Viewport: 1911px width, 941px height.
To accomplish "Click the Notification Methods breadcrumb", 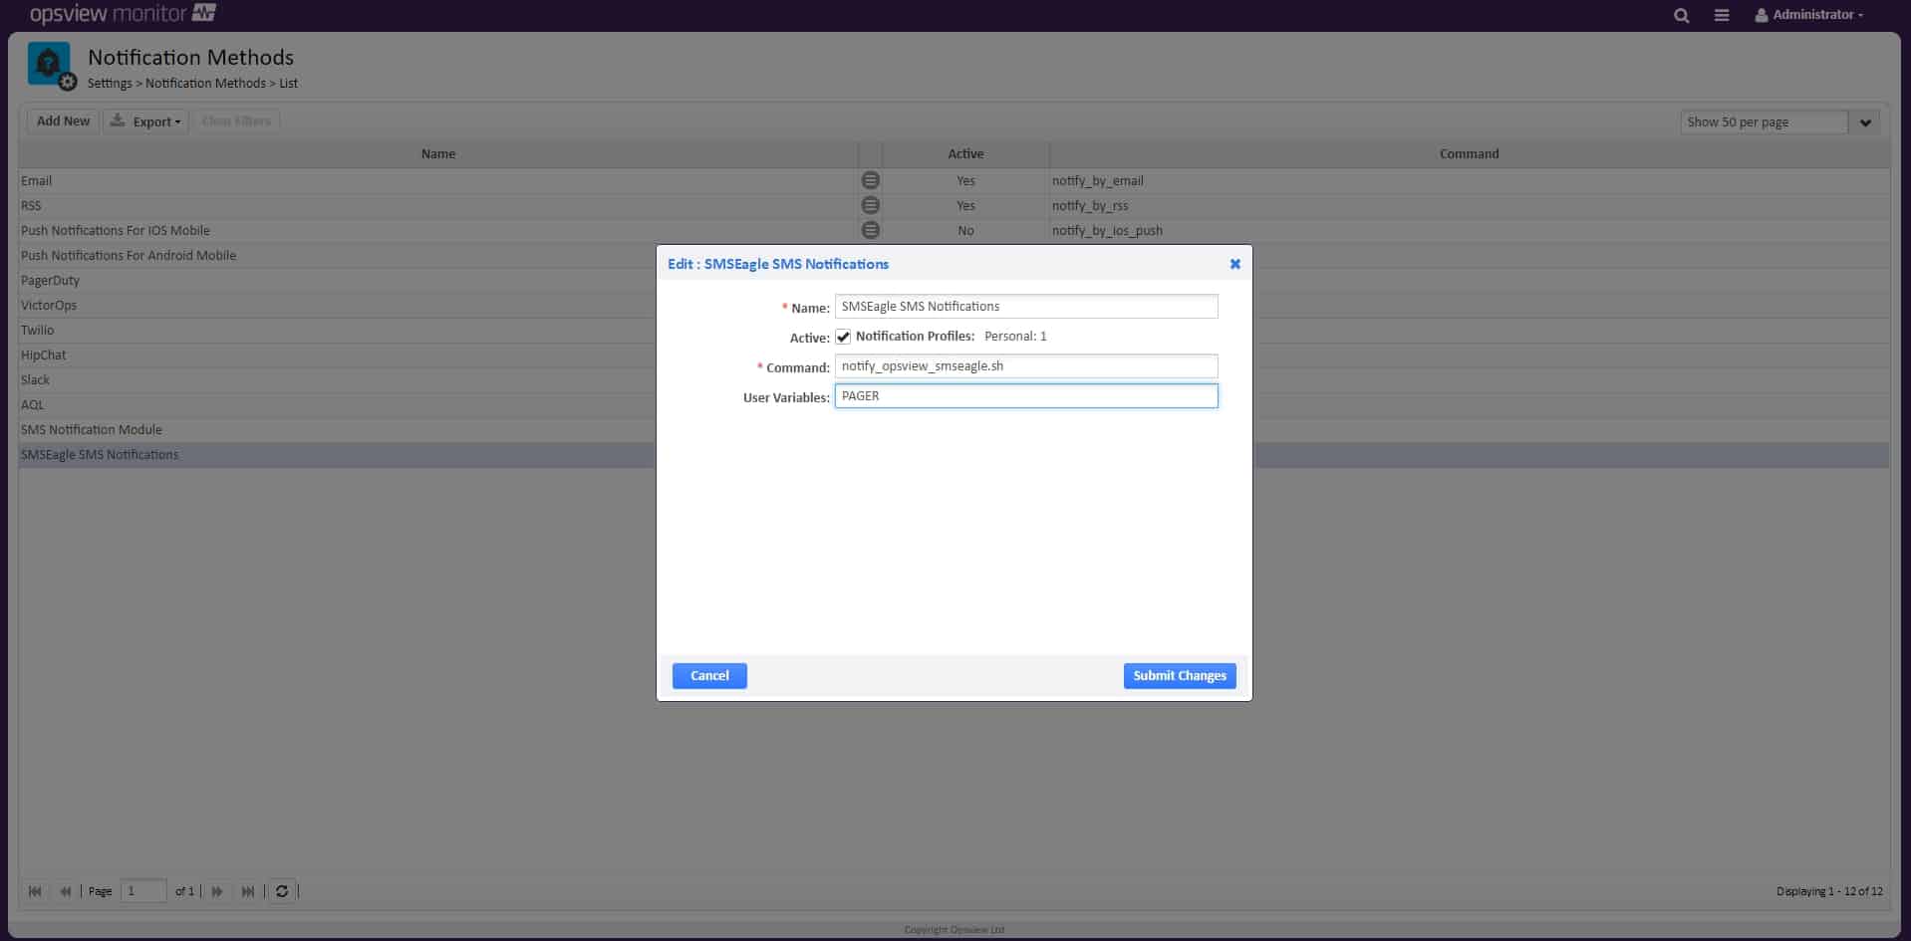I will [x=205, y=84].
